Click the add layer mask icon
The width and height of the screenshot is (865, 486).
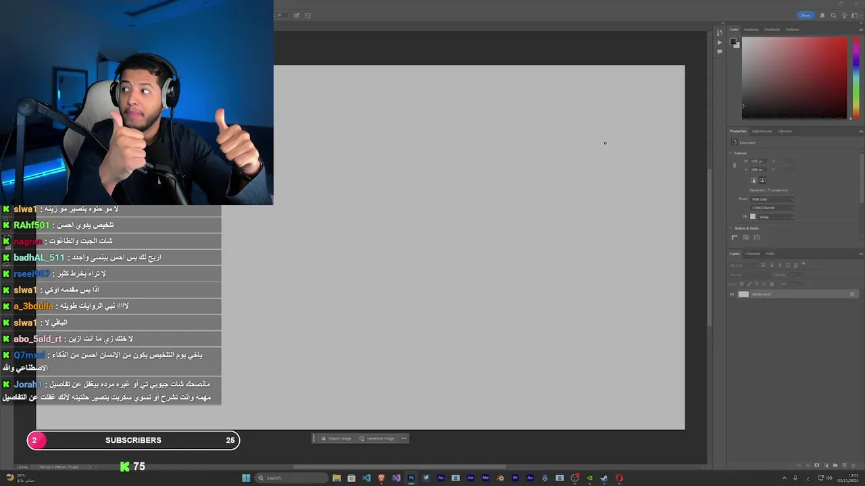coord(816,465)
